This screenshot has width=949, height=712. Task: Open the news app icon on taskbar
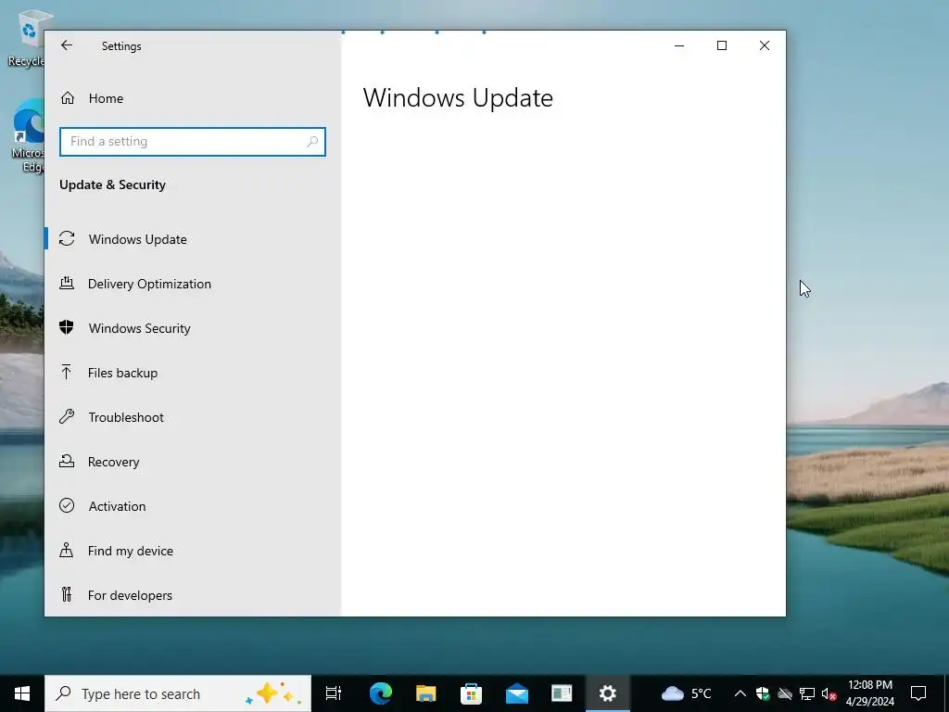562,693
